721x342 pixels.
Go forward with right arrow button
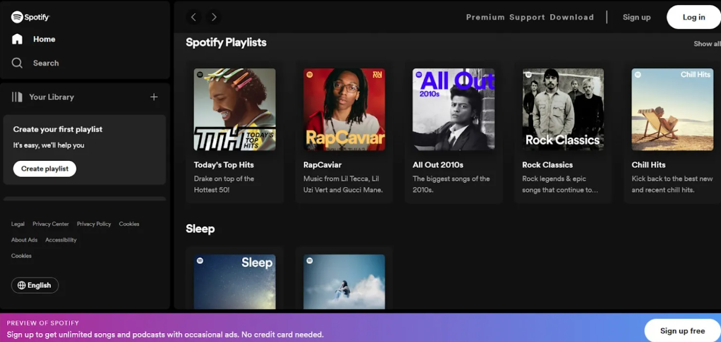pos(214,17)
